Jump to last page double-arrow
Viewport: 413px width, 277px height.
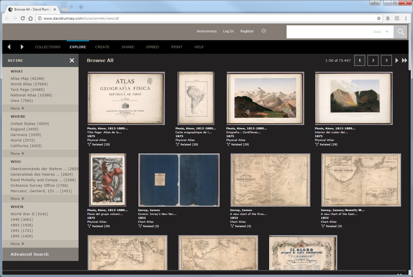click(x=405, y=60)
